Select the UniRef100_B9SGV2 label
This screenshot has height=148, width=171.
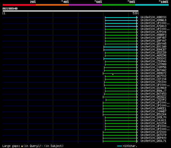[153, 59]
